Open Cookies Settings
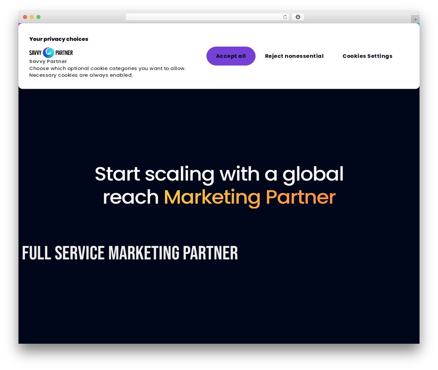Viewport: 438px width, 370px height. click(x=367, y=56)
